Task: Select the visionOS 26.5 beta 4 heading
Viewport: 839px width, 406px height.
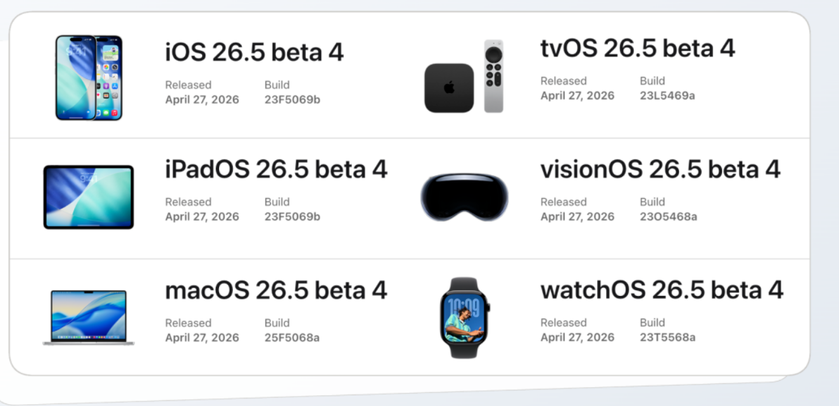Action: point(660,169)
